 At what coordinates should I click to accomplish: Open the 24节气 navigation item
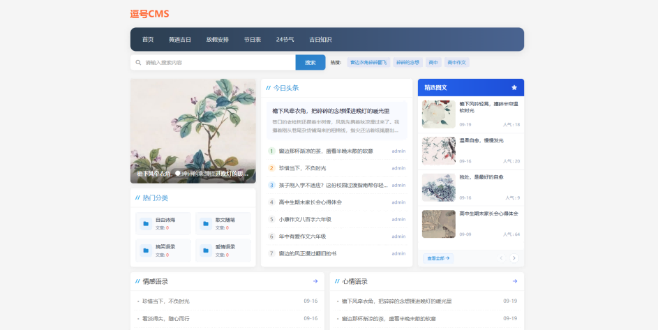(x=285, y=40)
